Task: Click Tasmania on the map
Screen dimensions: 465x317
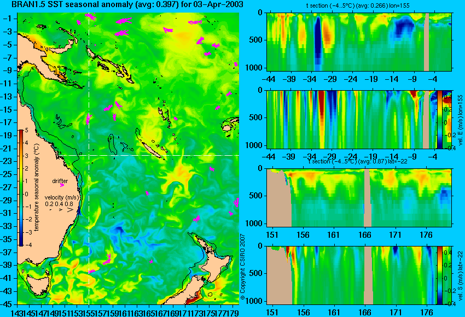Action: coord(38,284)
